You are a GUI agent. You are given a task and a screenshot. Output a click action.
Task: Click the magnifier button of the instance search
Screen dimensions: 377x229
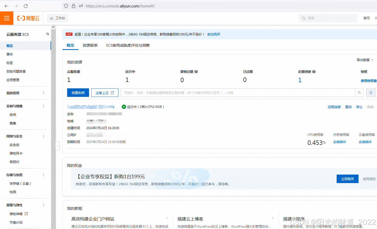359,93
